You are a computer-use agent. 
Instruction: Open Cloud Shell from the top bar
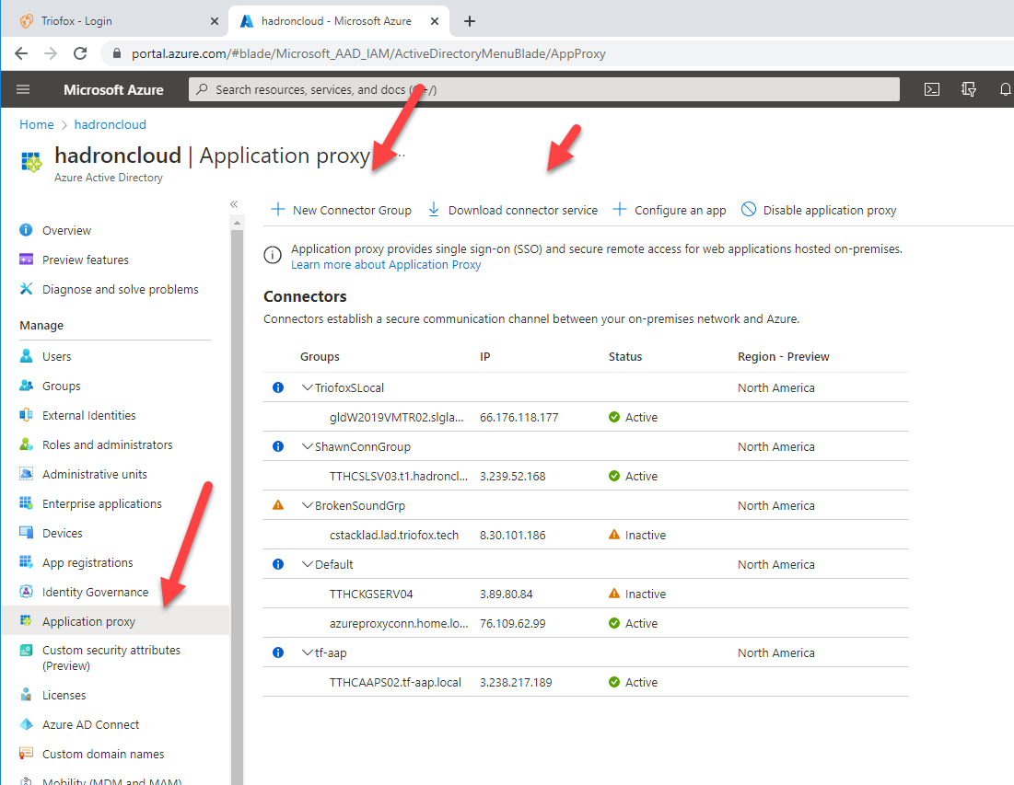(x=932, y=89)
